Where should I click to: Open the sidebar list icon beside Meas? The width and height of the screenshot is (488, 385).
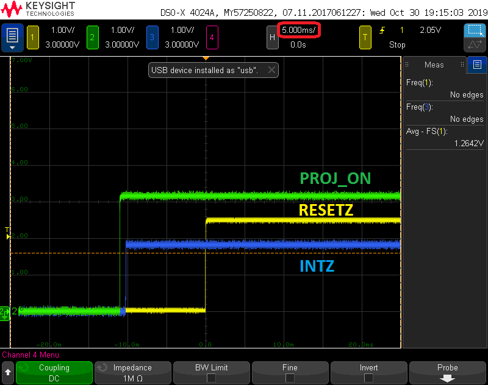pyautogui.click(x=477, y=65)
